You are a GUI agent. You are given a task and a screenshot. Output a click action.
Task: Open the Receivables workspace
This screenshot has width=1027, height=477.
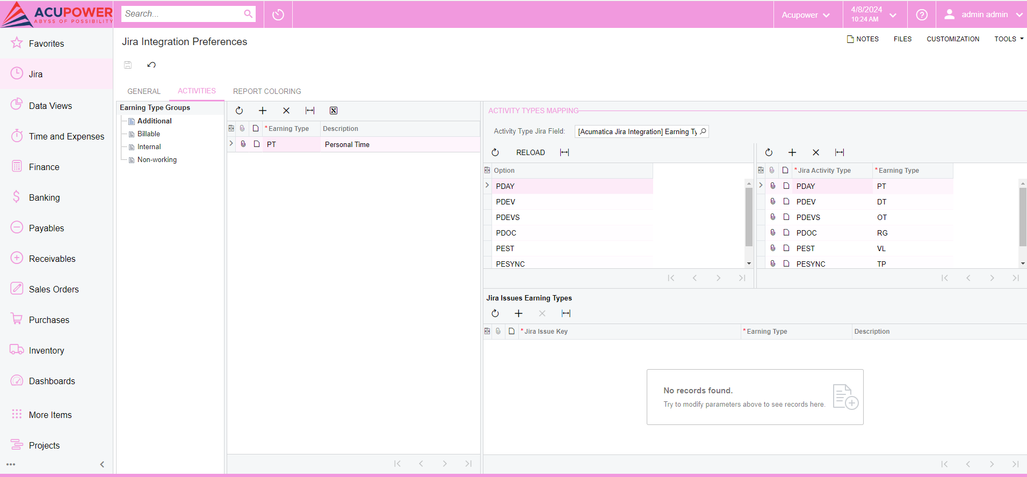(56, 259)
